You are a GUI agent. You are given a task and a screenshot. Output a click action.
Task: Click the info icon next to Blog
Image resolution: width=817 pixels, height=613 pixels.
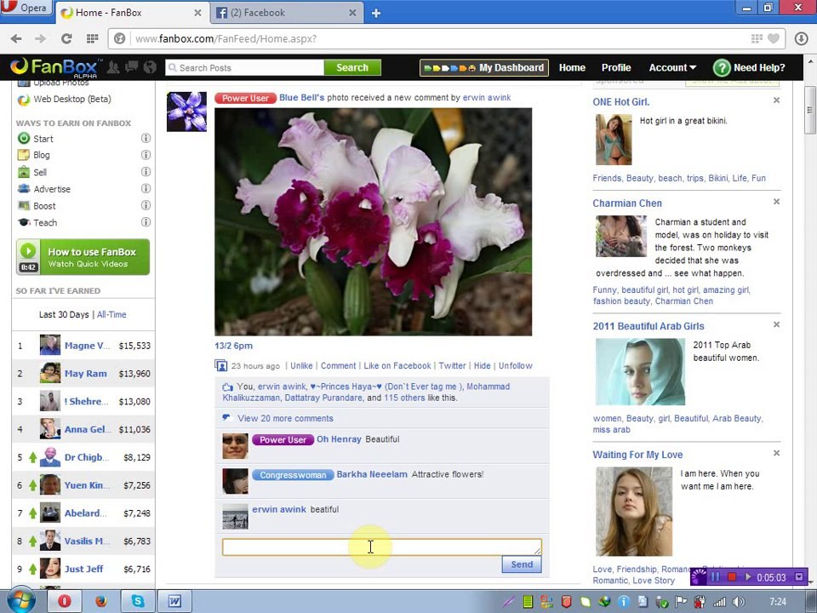tap(146, 155)
